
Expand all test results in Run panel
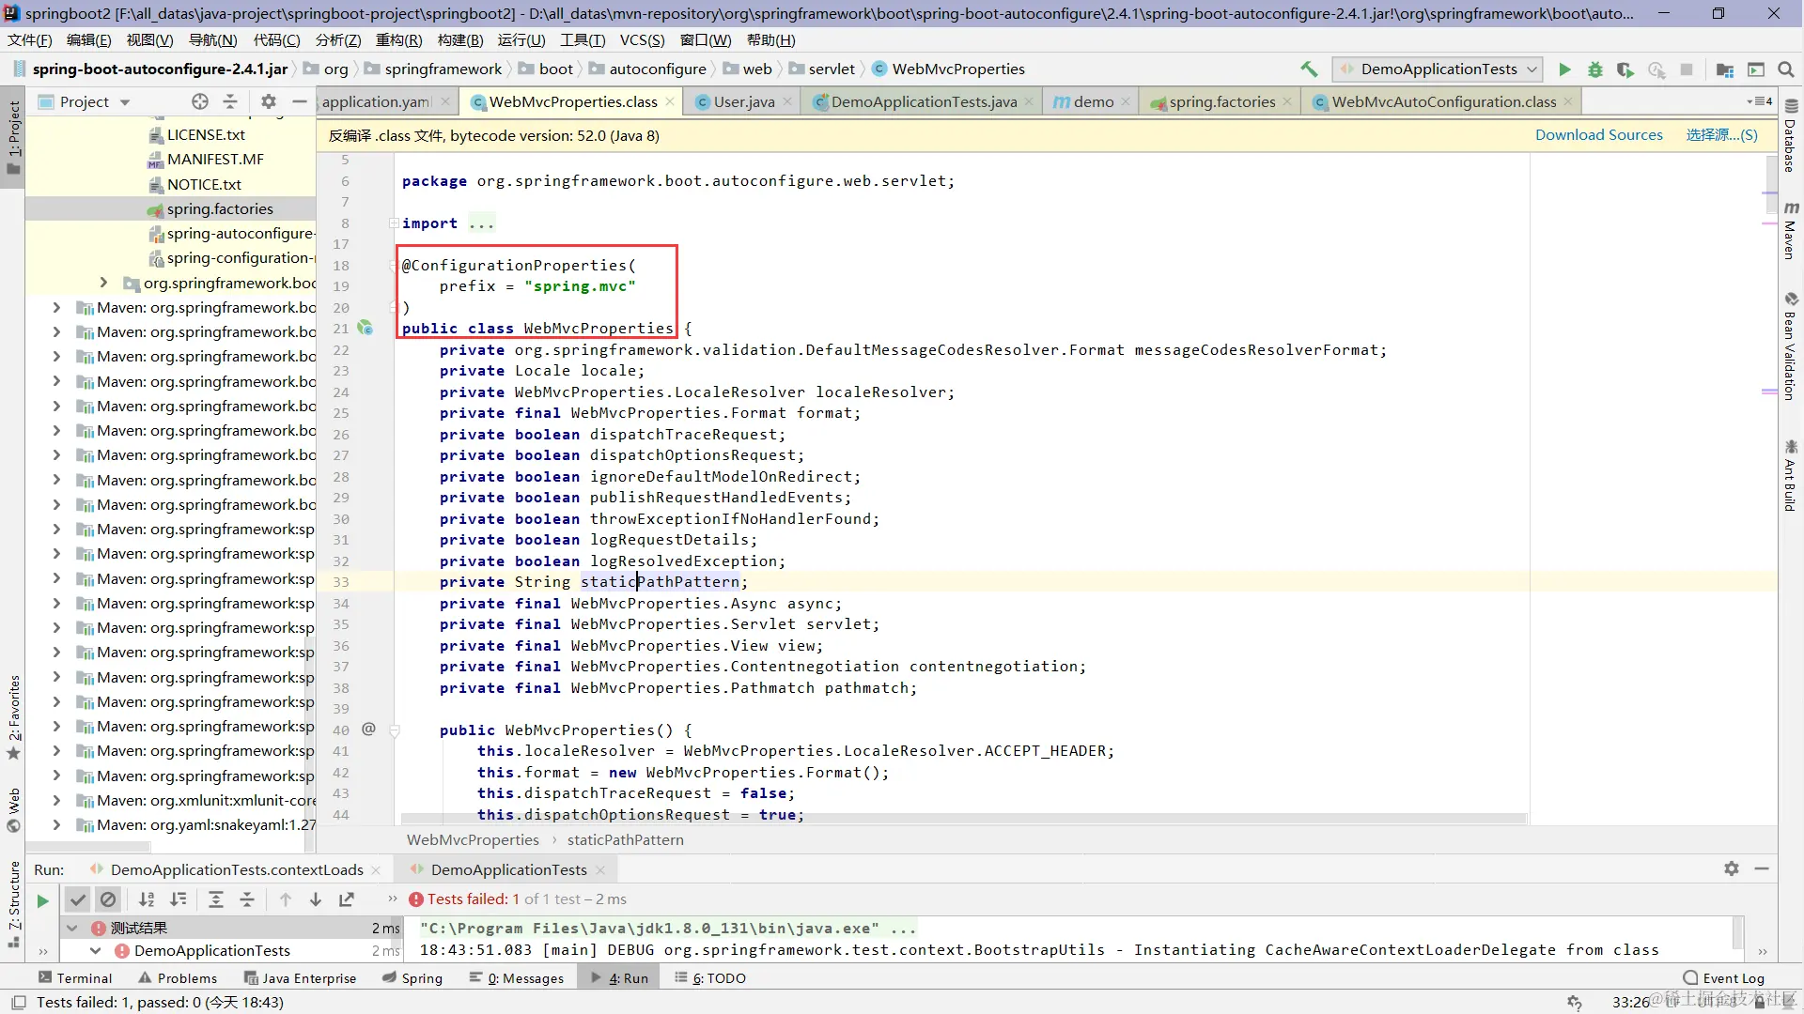pyautogui.click(x=216, y=899)
